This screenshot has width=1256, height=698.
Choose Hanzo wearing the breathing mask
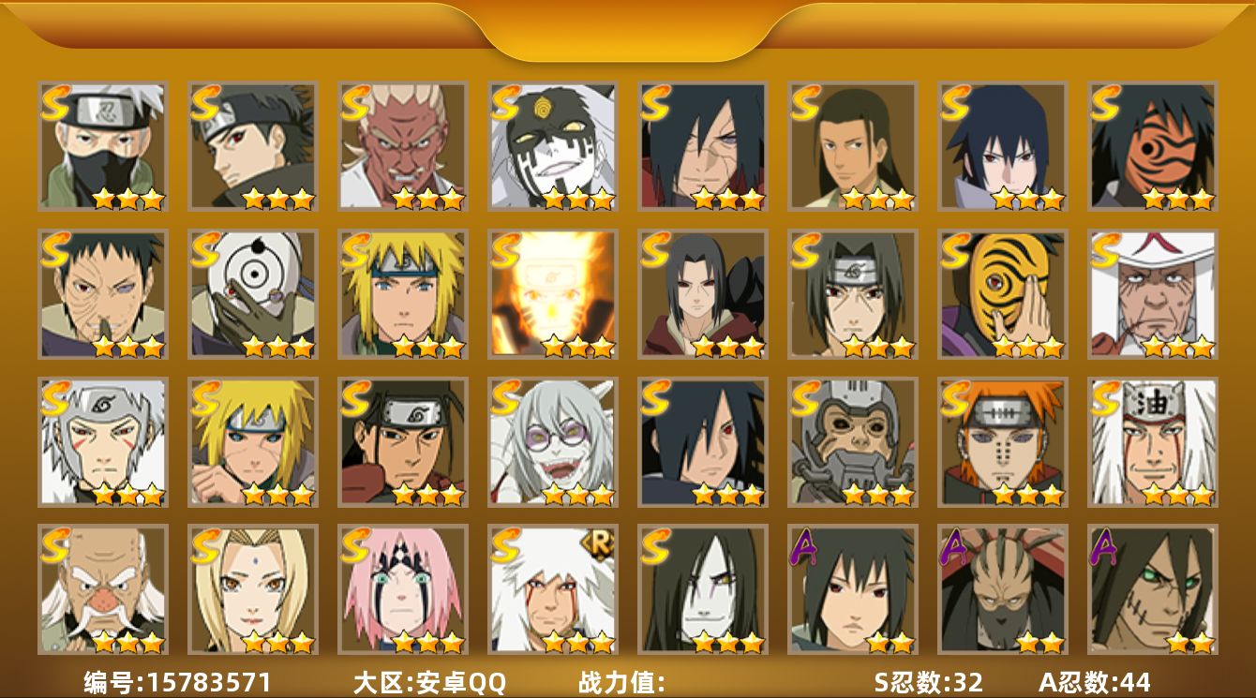tap(852, 441)
